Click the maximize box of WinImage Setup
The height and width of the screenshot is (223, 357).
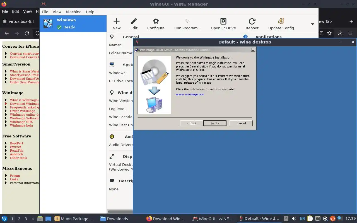(253, 50)
